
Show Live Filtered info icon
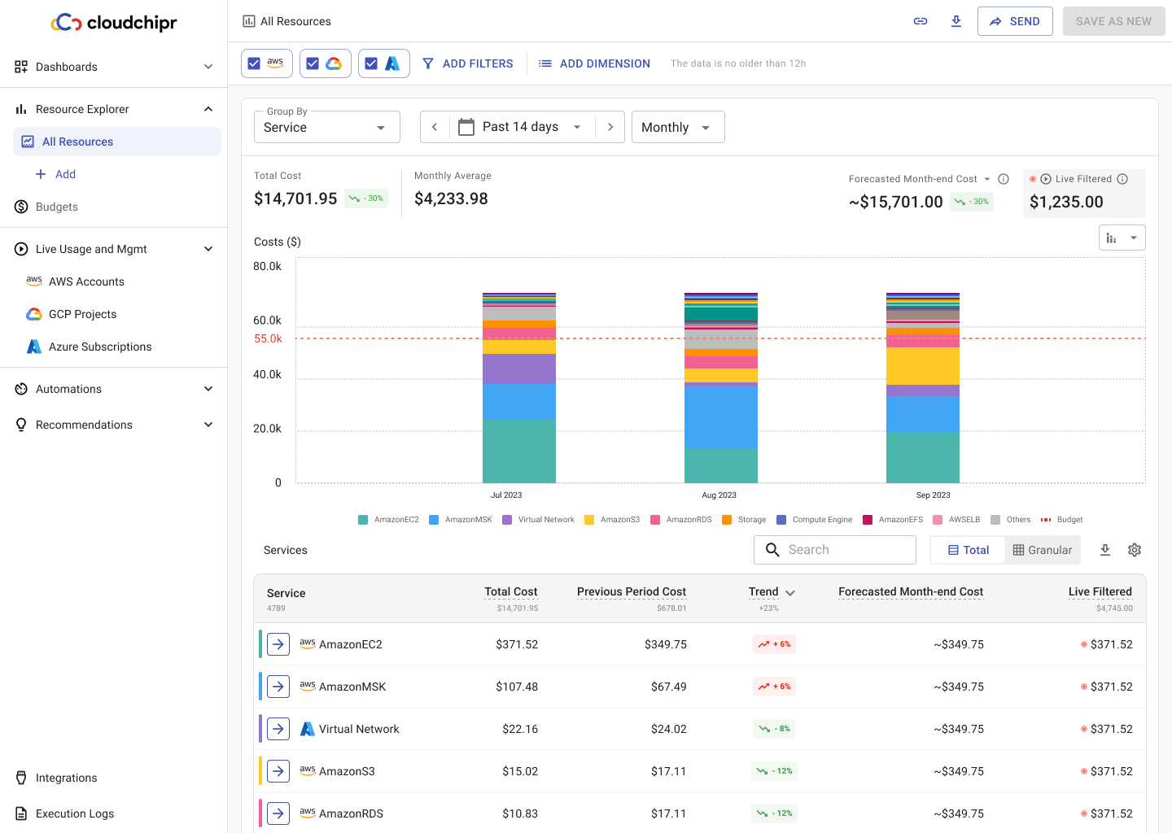tap(1122, 179)
